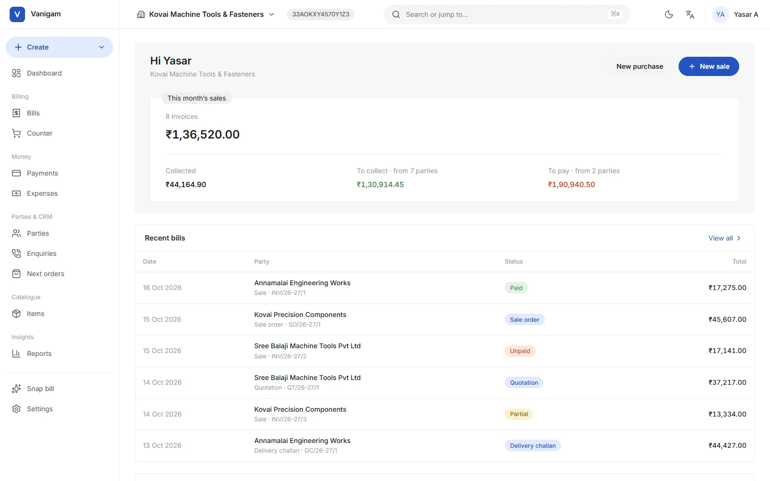Click the Unpaid status badge
770x481 pixels.
tap(520, 351)
